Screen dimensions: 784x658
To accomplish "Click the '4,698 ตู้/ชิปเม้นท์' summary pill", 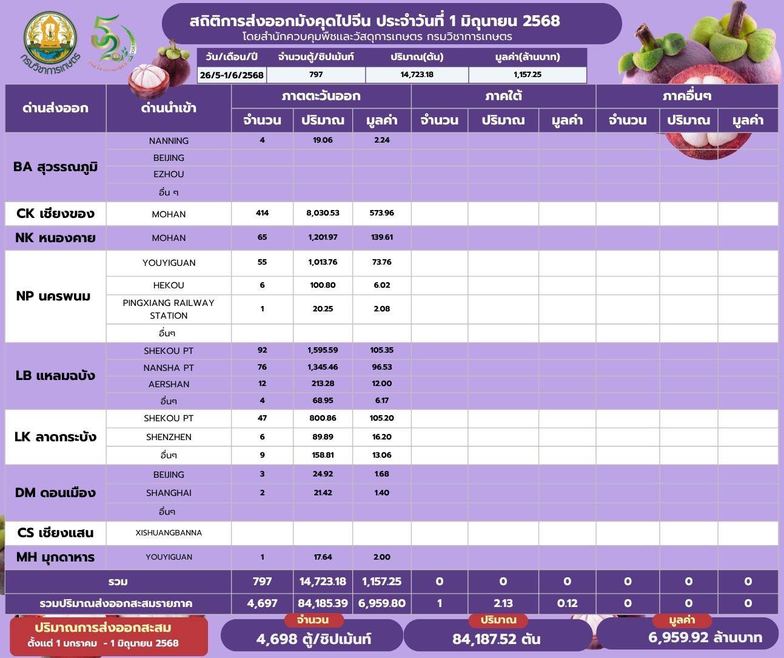I will pyautogui.click(x=313, y=635).
